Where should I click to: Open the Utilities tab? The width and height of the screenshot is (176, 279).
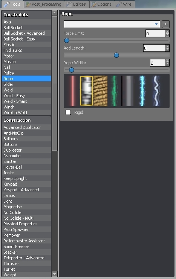click(77, 4)
